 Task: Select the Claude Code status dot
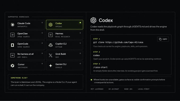42,23
